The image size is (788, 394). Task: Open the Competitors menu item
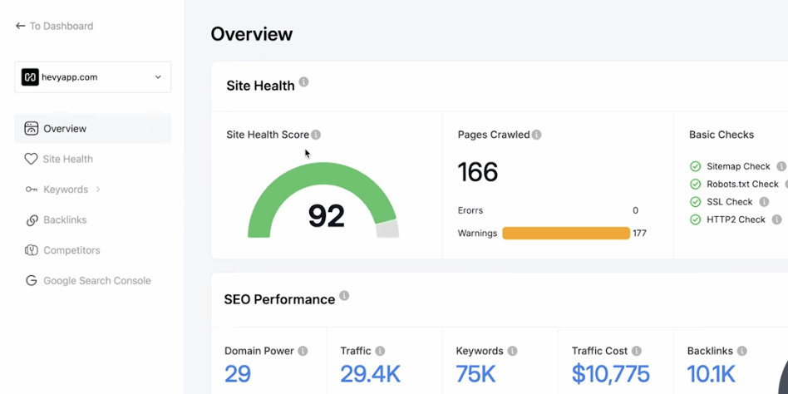click(x=71, y=250)
